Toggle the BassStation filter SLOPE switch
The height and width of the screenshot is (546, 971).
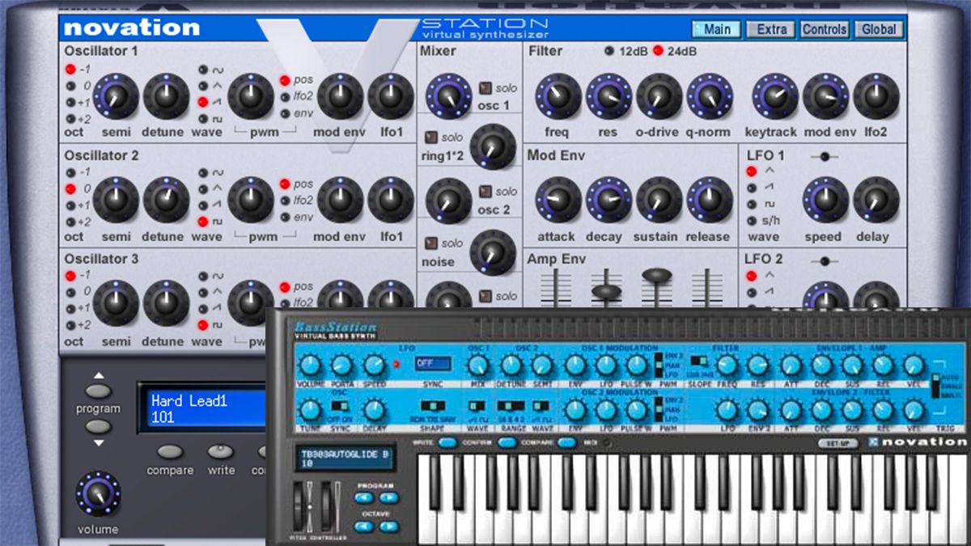coord(698,361)
